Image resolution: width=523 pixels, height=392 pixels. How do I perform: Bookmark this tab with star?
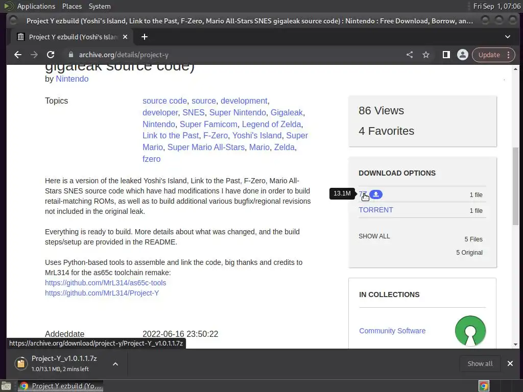tap(426, 55)
